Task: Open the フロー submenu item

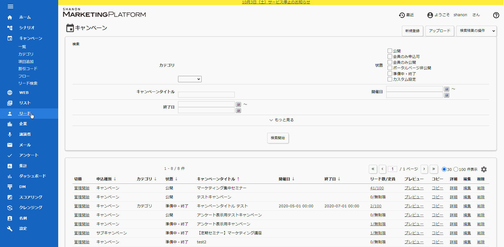Action: 24,76
